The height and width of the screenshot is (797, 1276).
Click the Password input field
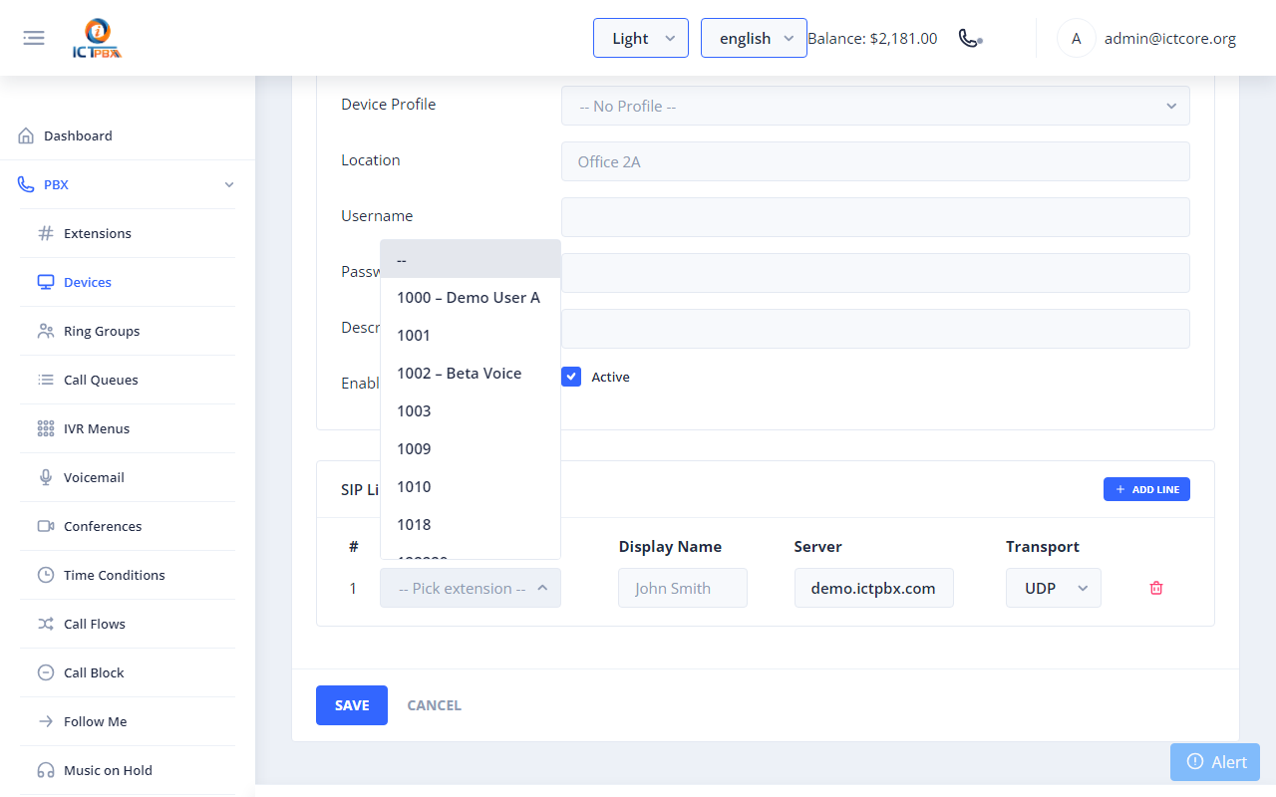coord(875,273)
